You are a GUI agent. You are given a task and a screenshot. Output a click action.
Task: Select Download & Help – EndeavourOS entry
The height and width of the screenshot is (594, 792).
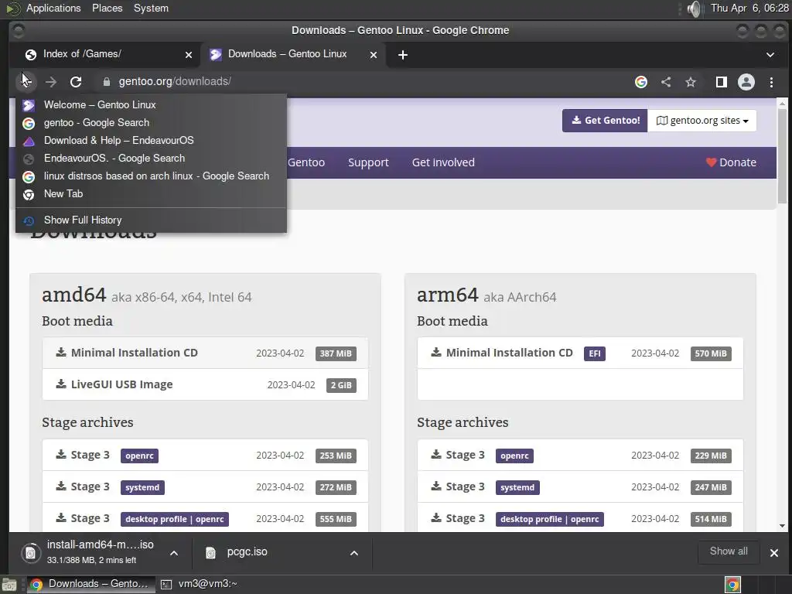click(x=151, y=141)
